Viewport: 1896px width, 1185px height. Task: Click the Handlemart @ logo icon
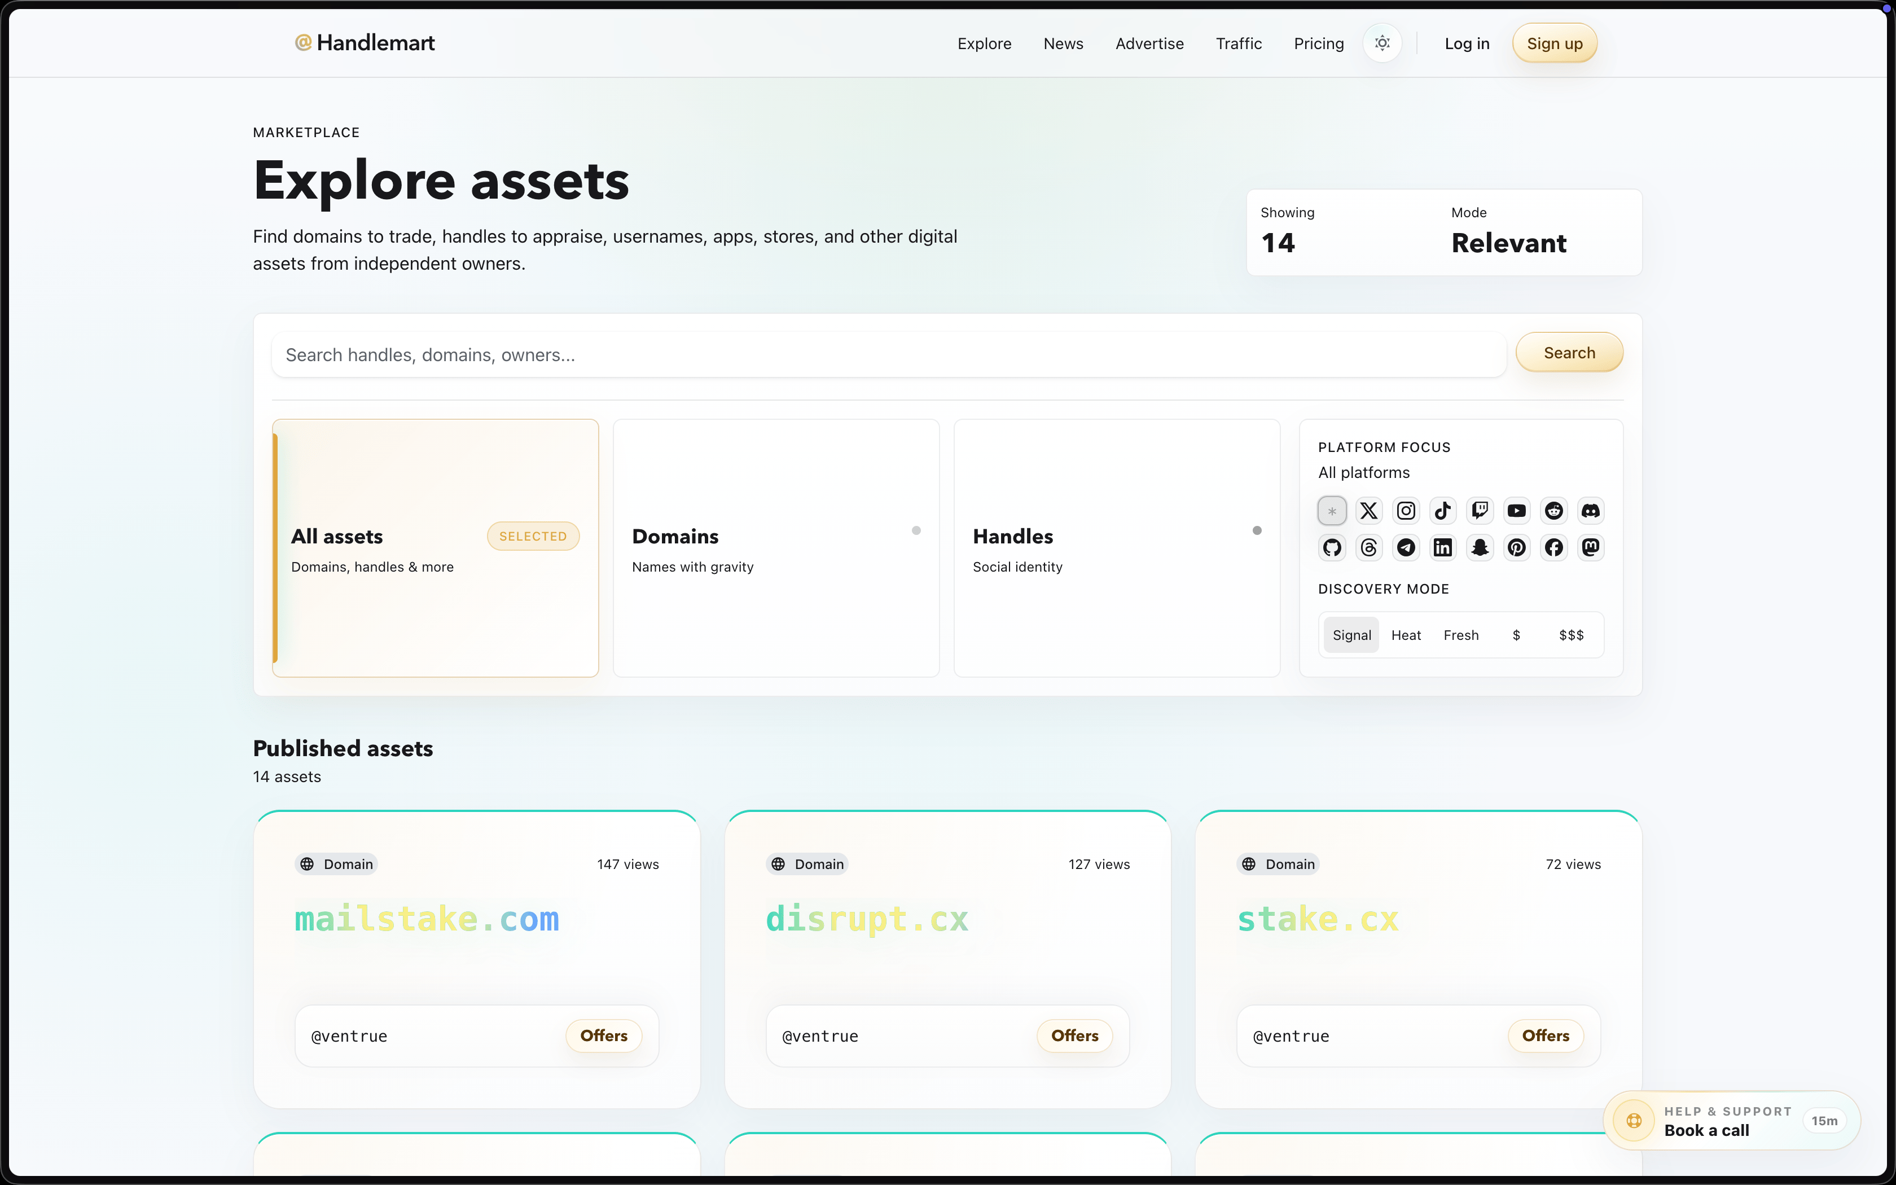pos(303,42)
